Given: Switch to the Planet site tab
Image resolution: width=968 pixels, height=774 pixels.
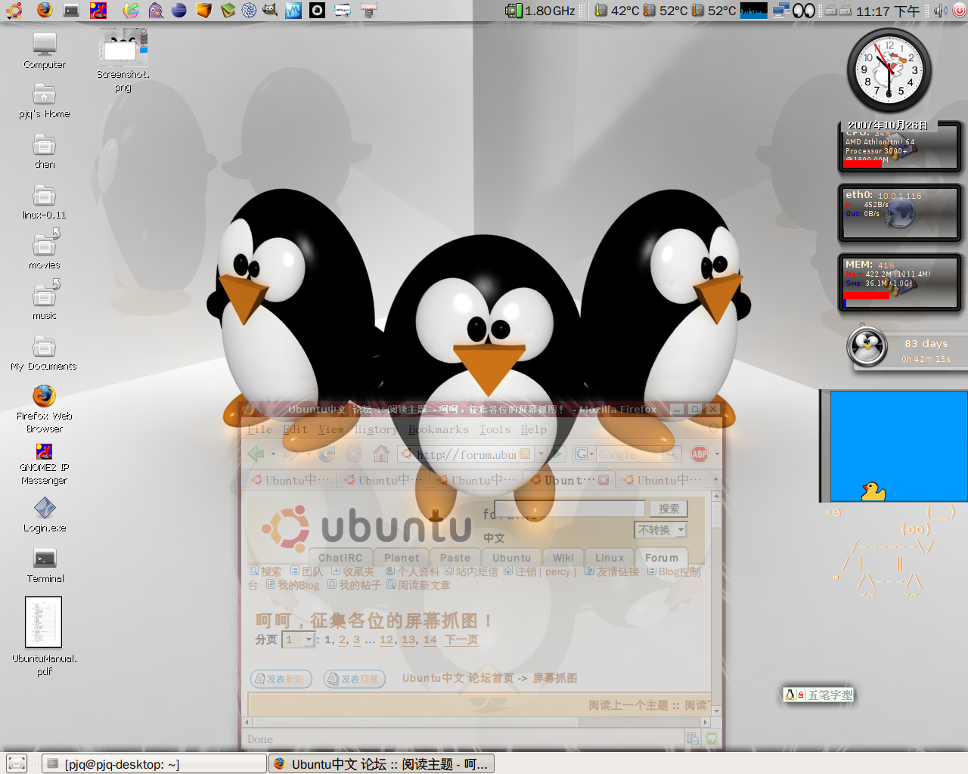Looking at the screenshot, I should [x=401, y=558].
